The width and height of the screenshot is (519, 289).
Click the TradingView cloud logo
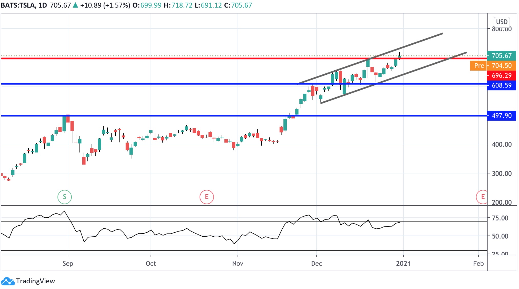click(x=8, y=281)
